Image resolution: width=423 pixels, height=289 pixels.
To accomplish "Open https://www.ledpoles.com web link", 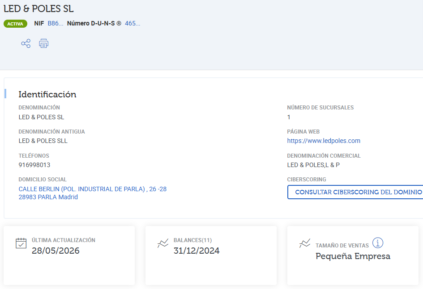I will 324,141.
